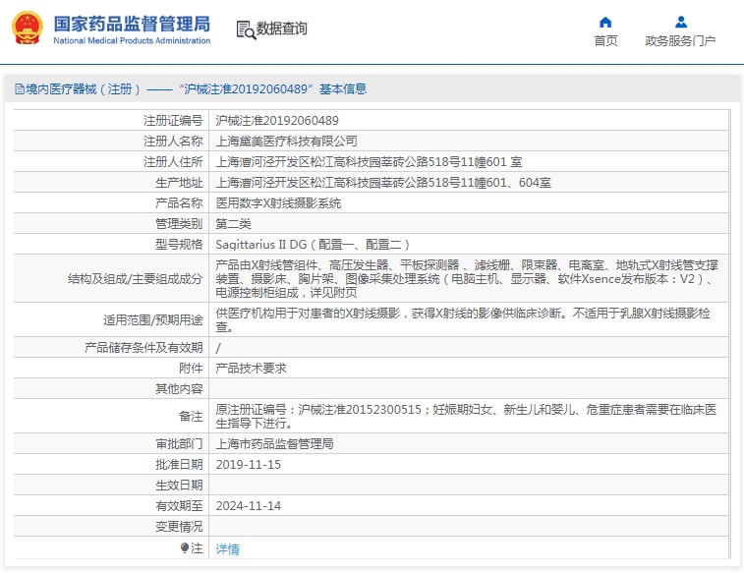The height and width of the screenshot is (573, 744).
Task: Select 上海市药品监督管理局 approval department
Action: click(275, 443)
